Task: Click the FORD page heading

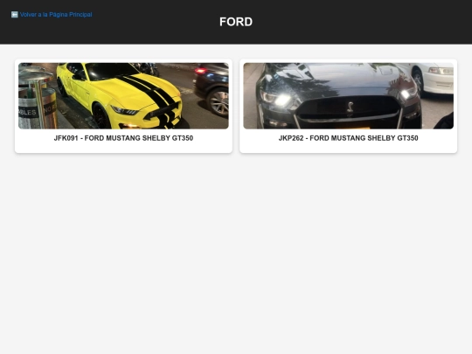Action: coord(236,22)
